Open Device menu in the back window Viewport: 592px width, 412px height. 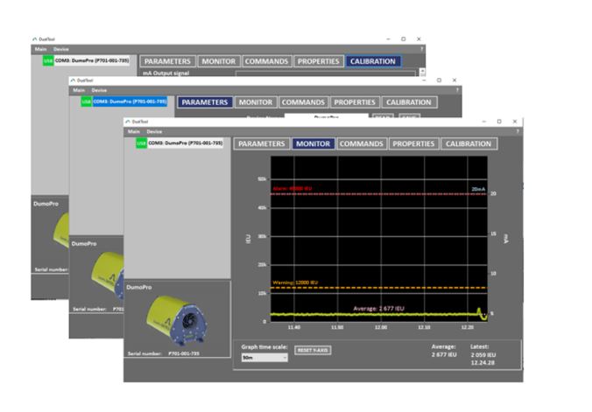coord(61,49)
